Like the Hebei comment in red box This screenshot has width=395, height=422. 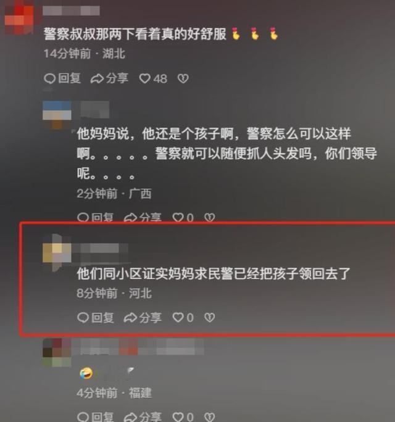[x=183, y=318]
